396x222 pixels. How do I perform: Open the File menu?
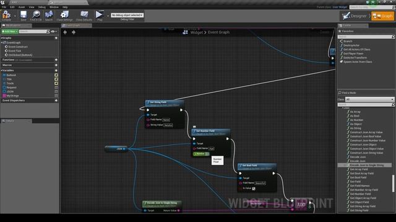point(4,7)
